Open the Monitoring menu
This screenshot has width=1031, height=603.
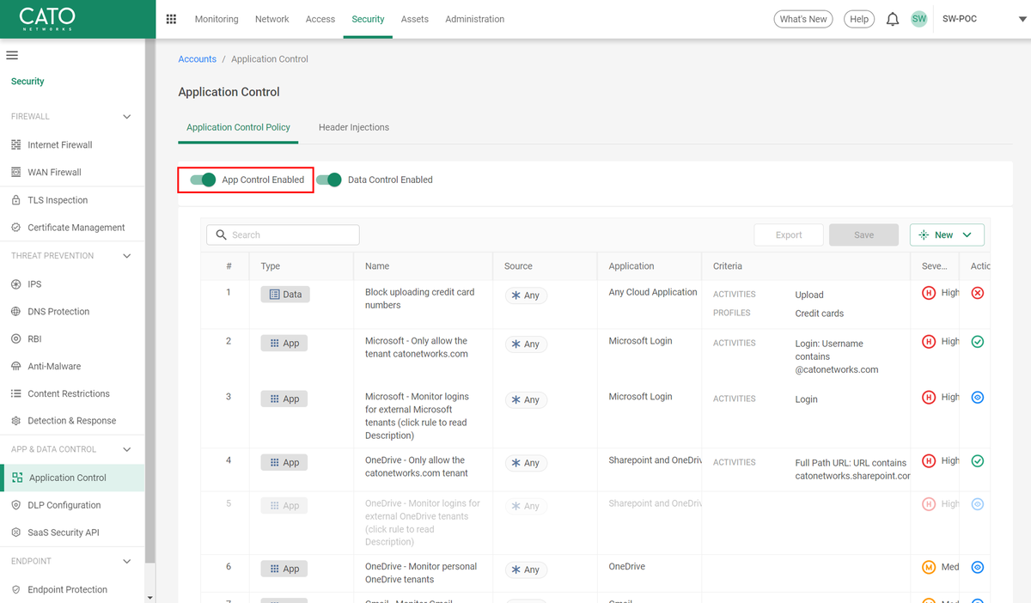[x=217, y=19]
